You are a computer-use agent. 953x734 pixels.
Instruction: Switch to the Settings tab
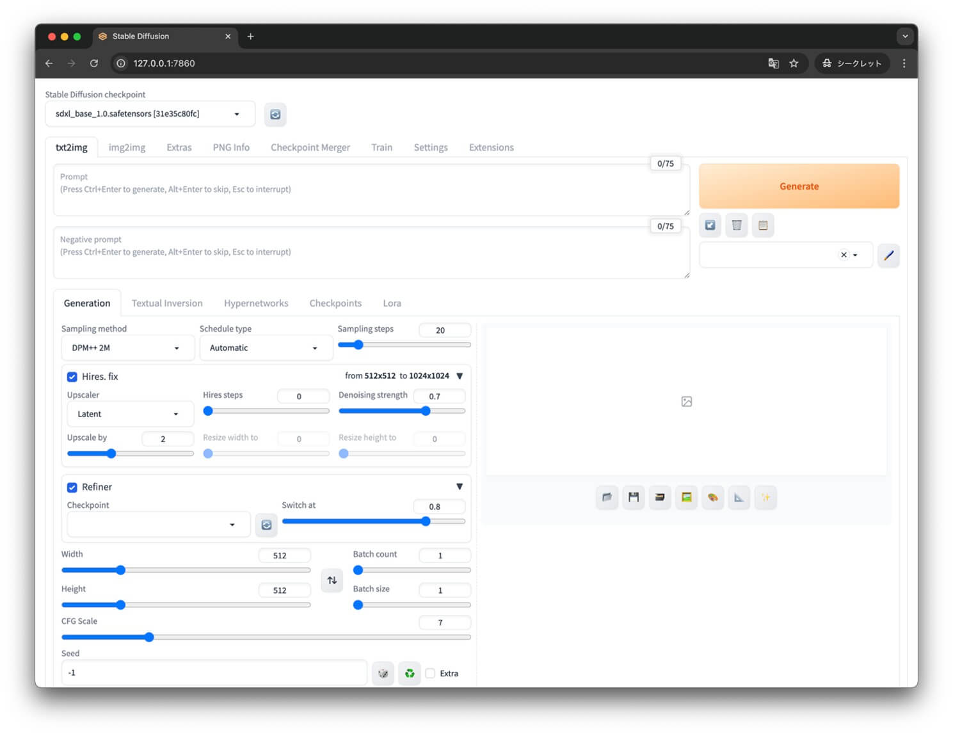tap(431, 147)
